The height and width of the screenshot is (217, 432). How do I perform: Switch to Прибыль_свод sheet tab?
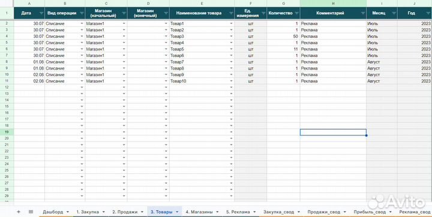click(370, 212)
